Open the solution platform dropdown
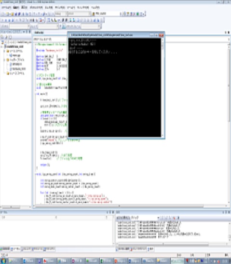This screenshot has height=264, width=231. [79, 14]
